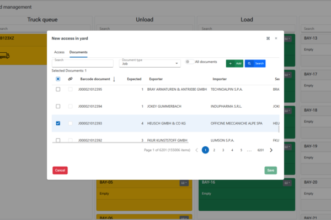This screenshot has width=331, height=220.
Task: Click the link icon column header
Action: (70, 79)
